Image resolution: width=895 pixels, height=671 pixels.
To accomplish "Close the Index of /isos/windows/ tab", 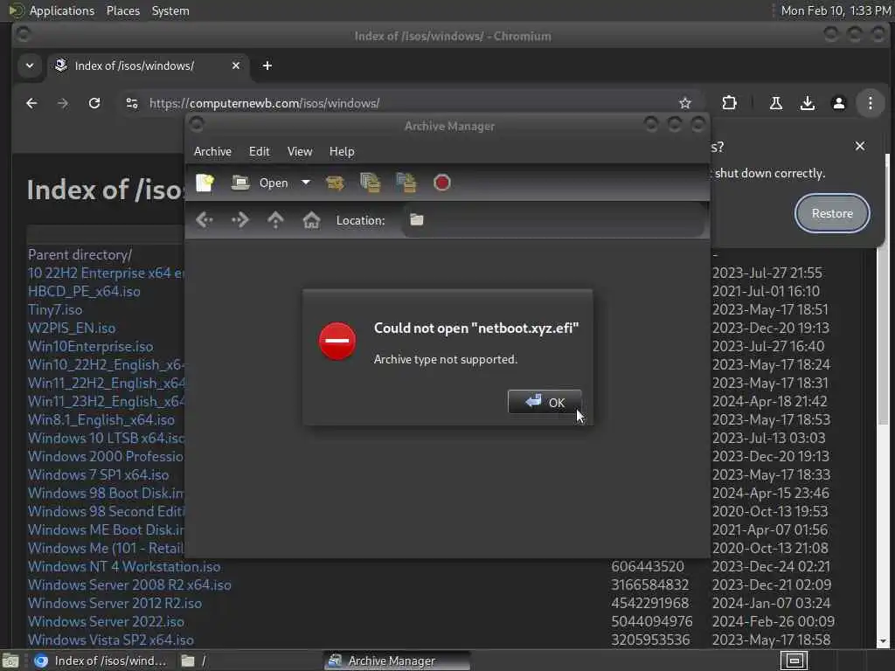I will [x=236, y=66].
